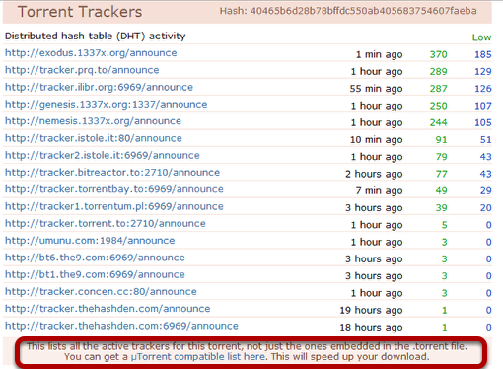Click bt6.the9.com:6969 announce link
Viewport: 503px width, 369px height.
pyautogui.click(x=95, y=258)
